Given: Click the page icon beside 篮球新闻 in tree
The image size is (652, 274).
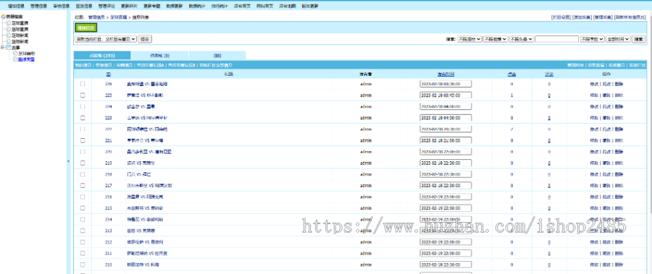Looking at the screenshot, I should pos(9,41).
